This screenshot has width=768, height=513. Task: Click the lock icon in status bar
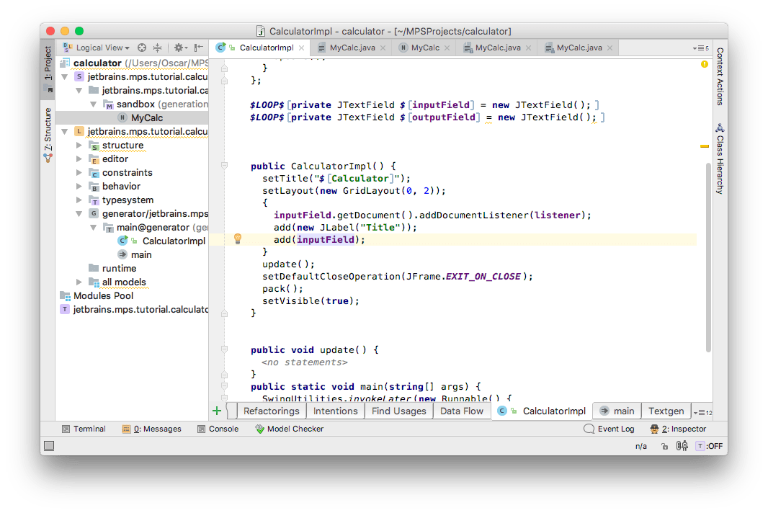tap(663, 446)
